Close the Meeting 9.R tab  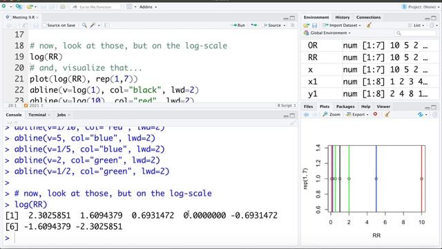37,17
